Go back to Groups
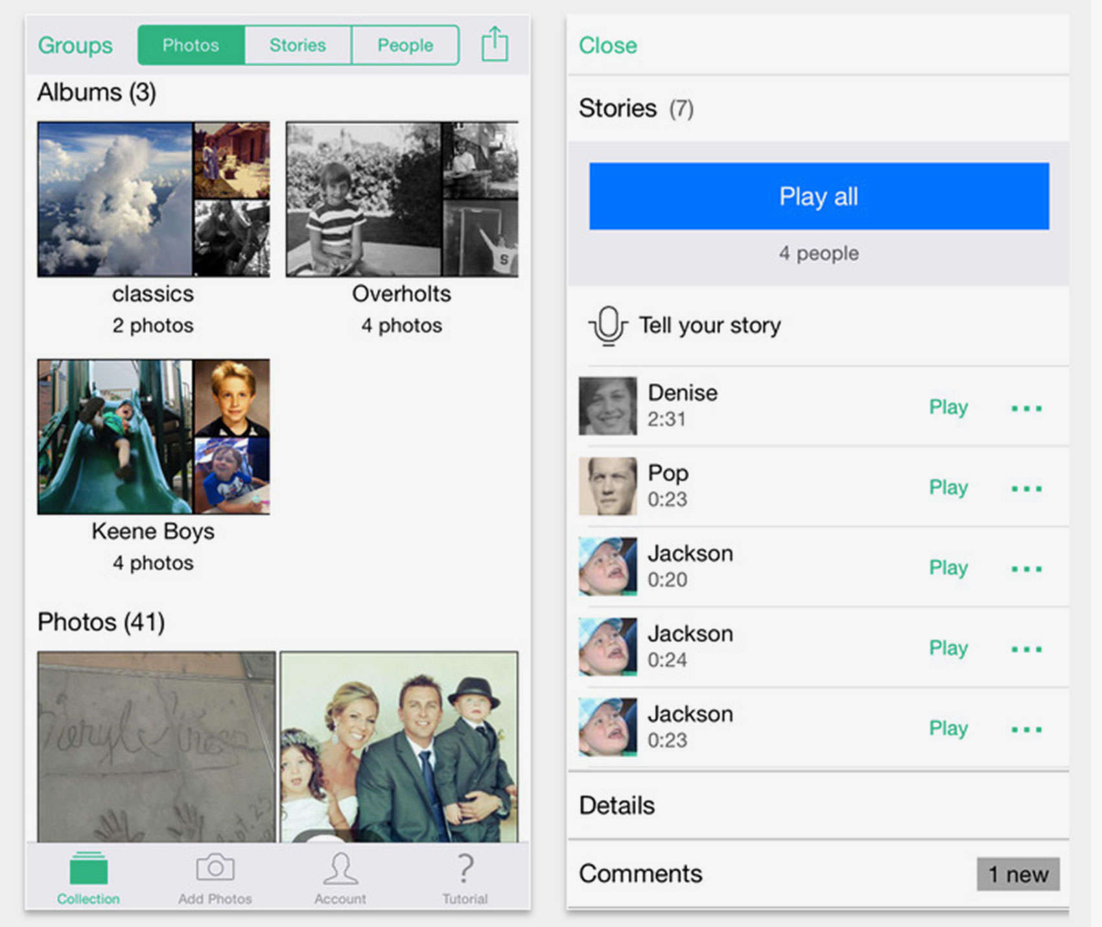This screenshot has width=1102, height=927. click(75, 45)
